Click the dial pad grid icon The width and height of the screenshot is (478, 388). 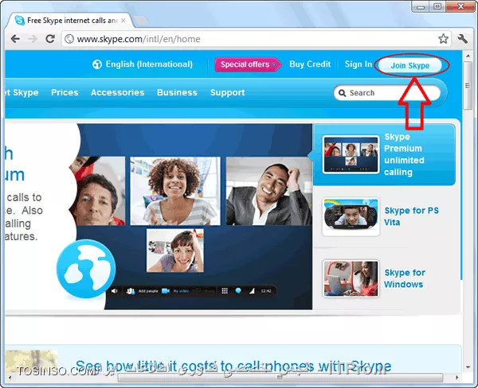pyautogui.click(x=225, y=291)
